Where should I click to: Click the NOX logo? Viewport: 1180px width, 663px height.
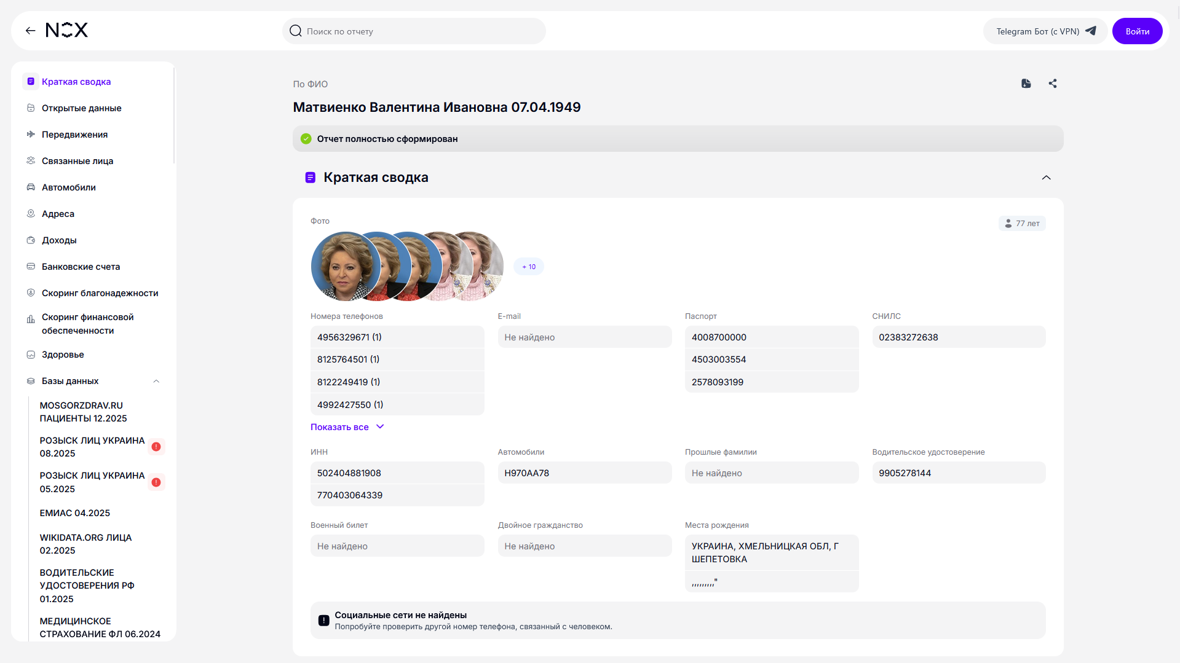pyautogui.click(x=67, y=30)
